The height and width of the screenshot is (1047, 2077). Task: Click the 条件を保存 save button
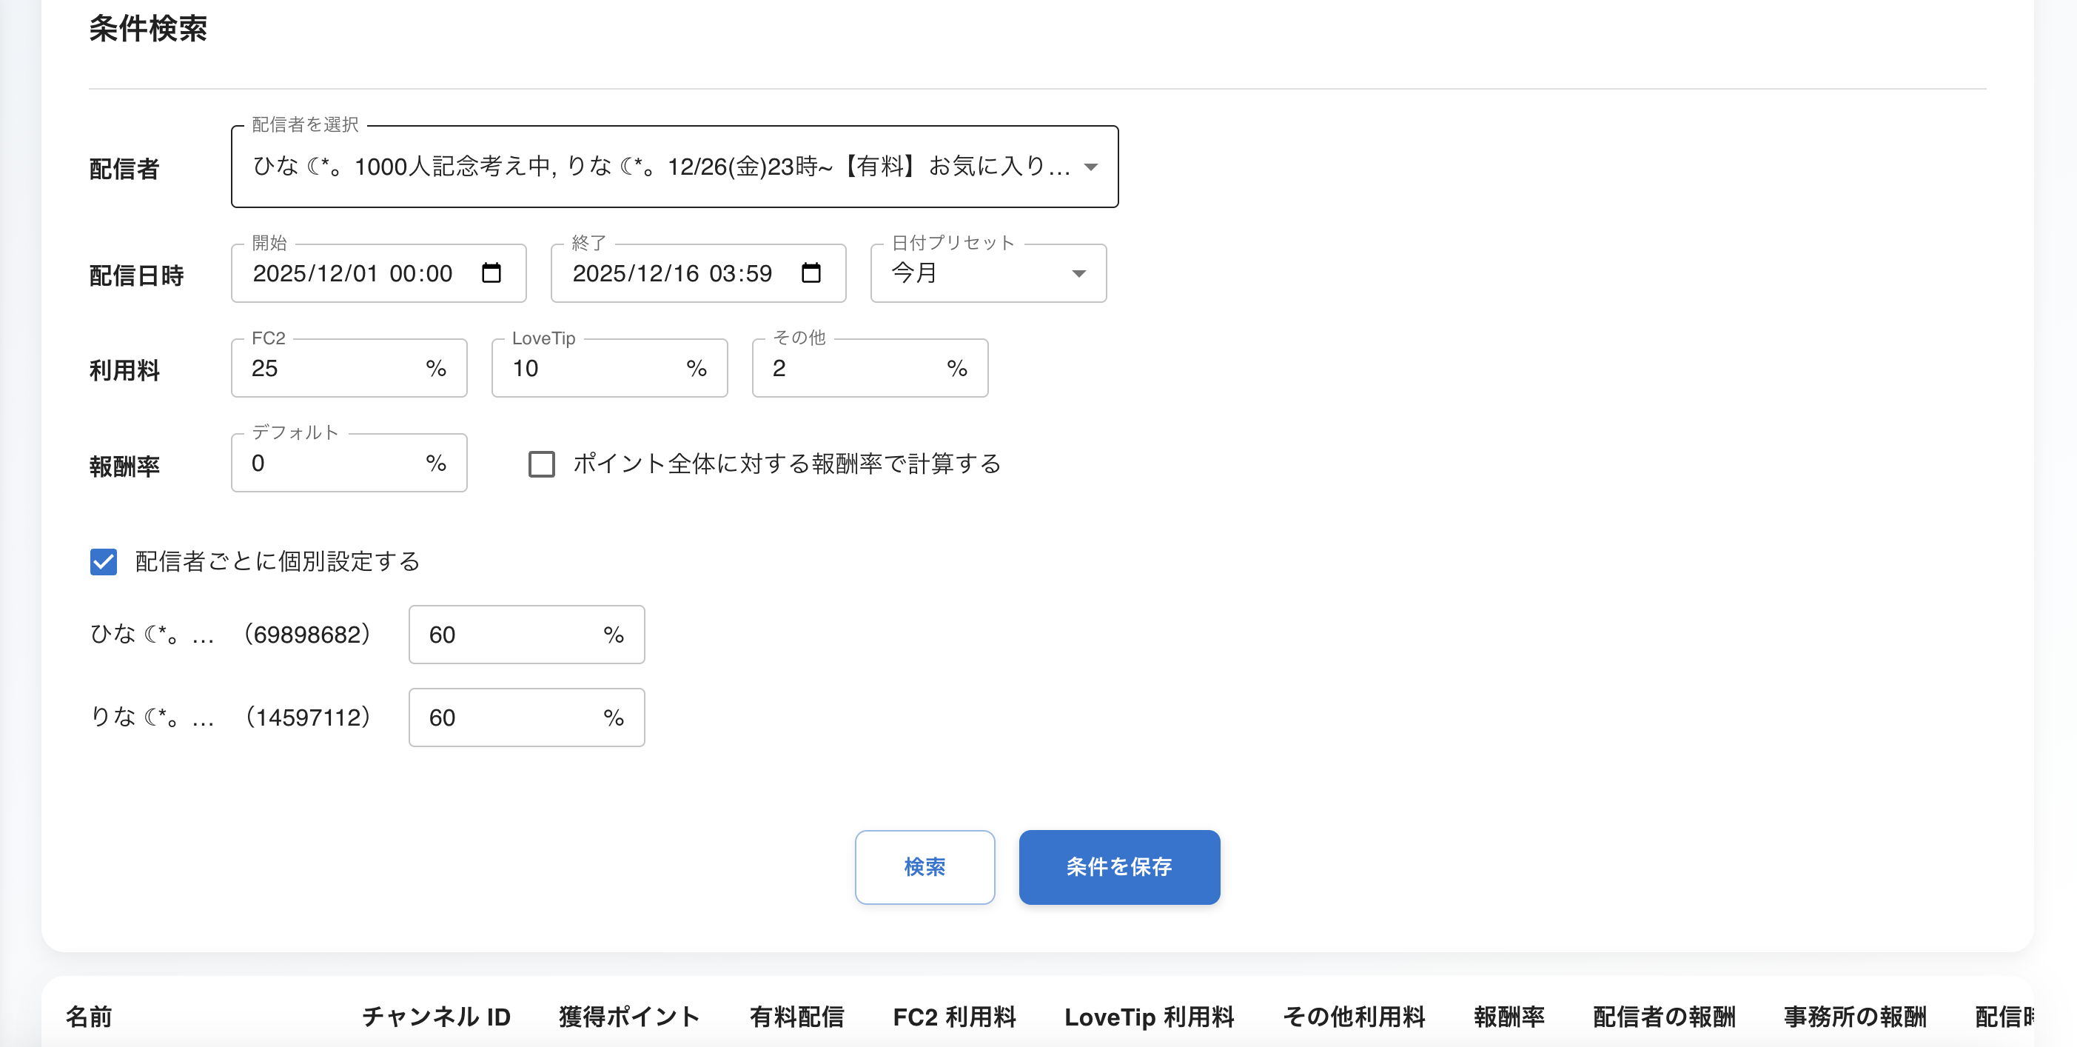pyautogui.click(x=1119, y=867)
